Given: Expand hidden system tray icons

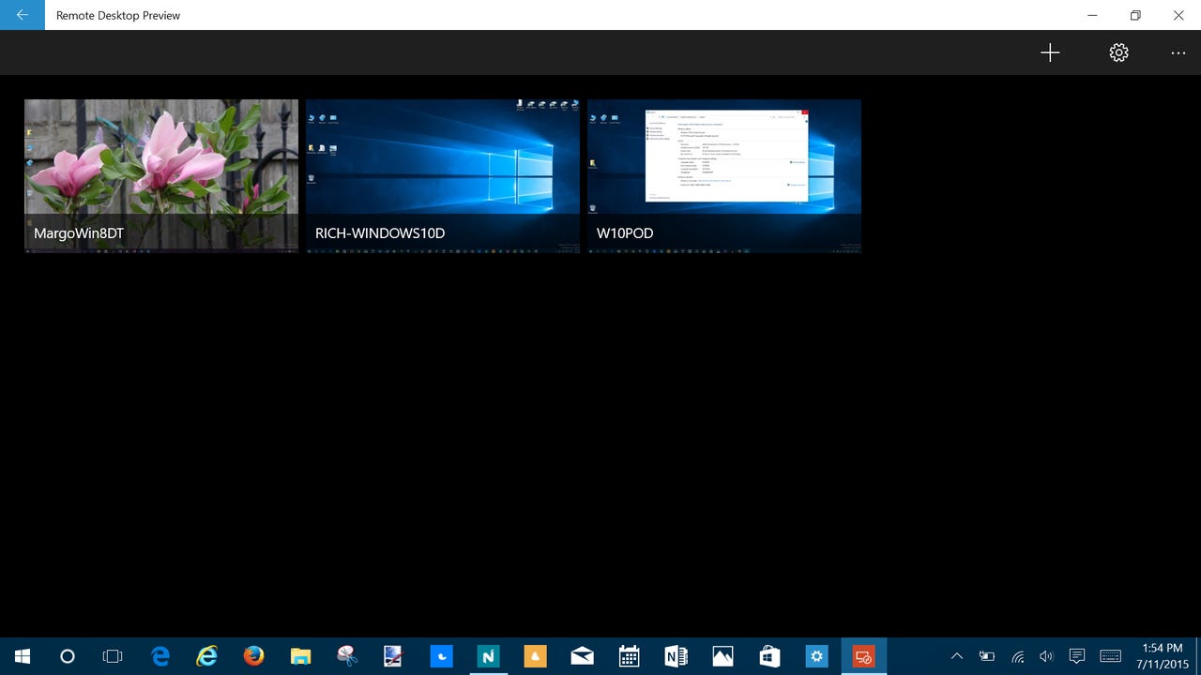Looking at the screenshot, I should (956, 655).
